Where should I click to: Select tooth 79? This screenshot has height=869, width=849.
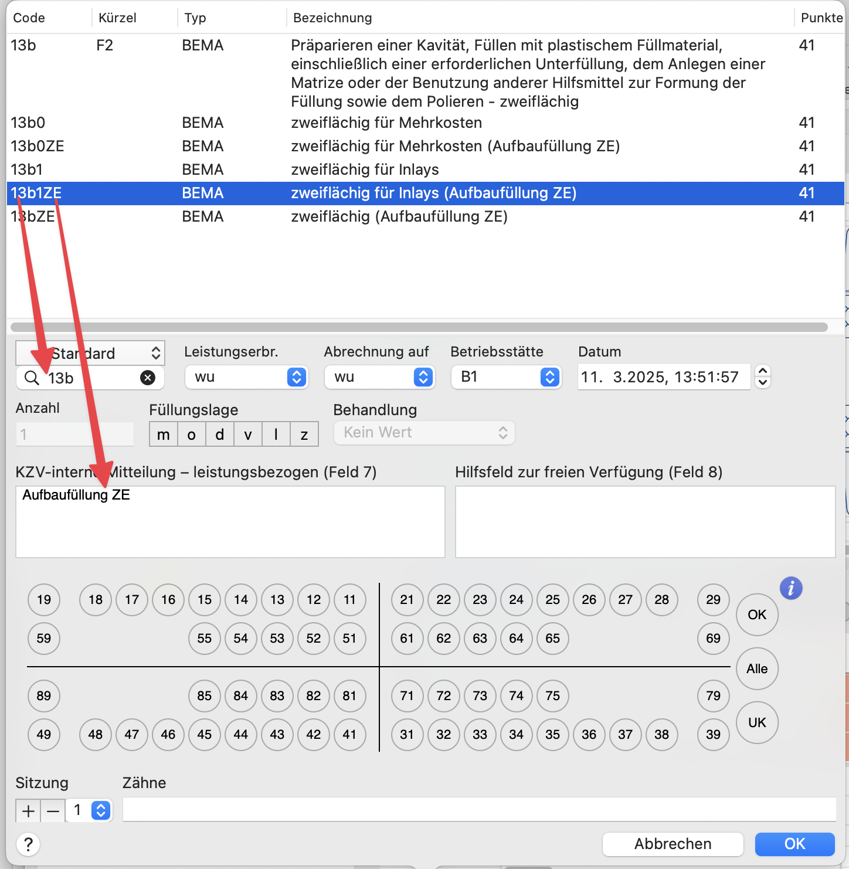click(x=714, y=695)
